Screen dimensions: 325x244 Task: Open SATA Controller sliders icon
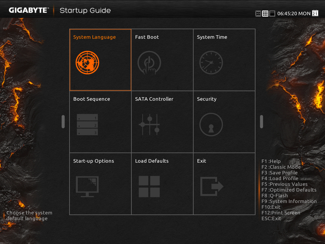(x=149, y=125)
